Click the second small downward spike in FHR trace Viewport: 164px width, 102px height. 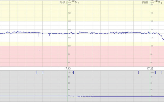(49, 35)
